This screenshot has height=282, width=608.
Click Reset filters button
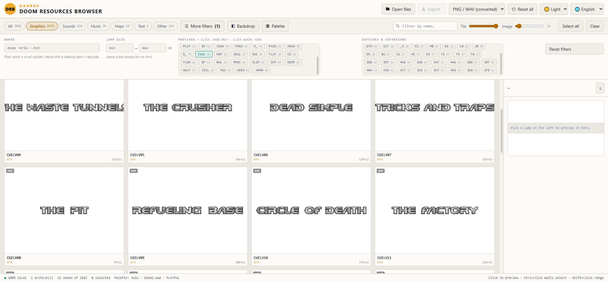[574, 49]
